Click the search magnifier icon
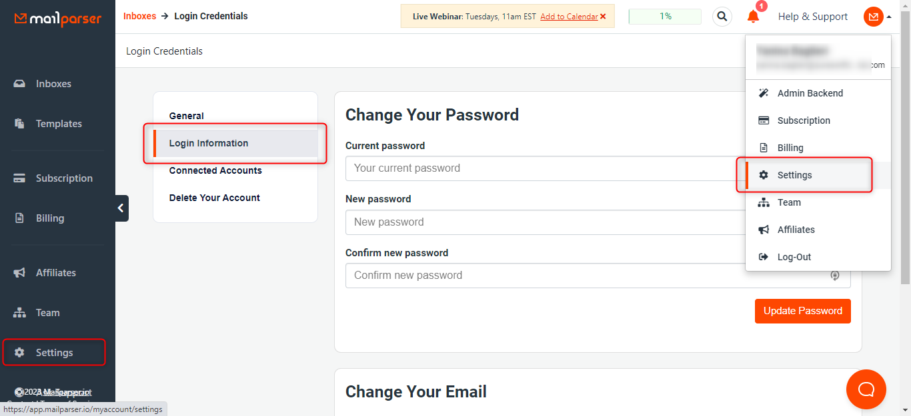 click(722, 17)
